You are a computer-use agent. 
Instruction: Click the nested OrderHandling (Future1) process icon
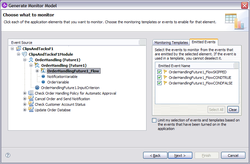[37, 65]
